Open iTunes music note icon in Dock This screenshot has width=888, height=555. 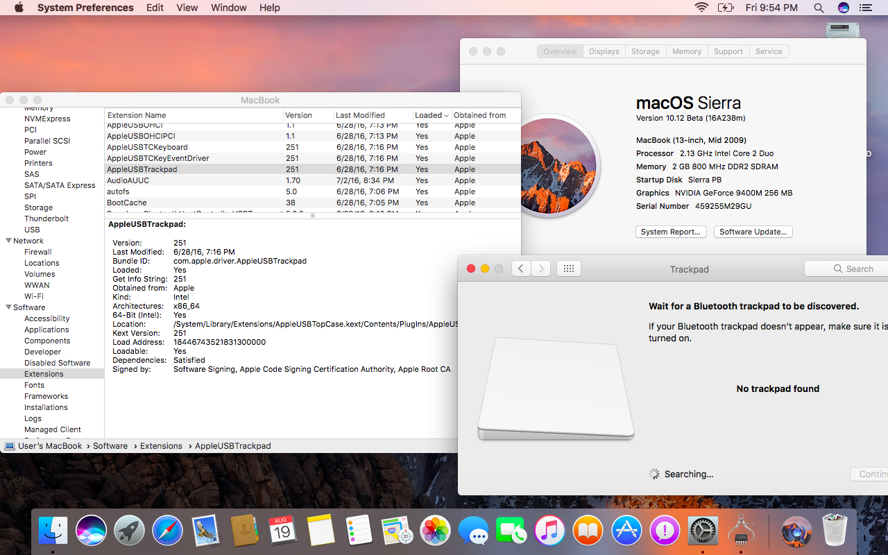[550, 531]
